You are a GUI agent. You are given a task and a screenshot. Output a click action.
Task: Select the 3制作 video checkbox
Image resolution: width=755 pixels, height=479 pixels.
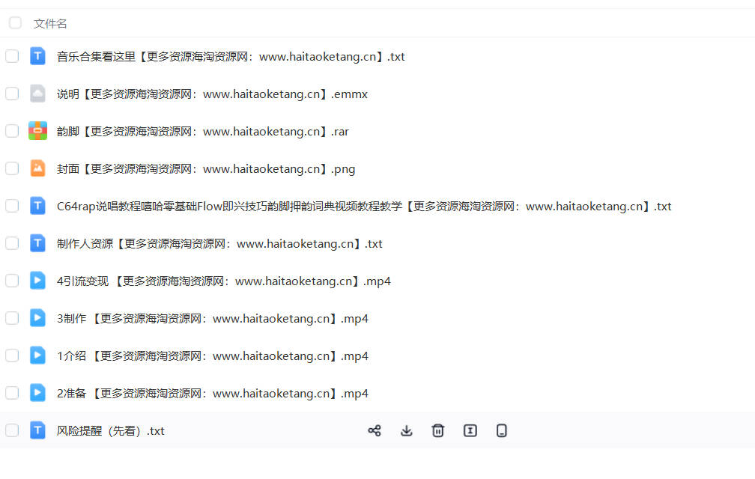pos(12,318)
